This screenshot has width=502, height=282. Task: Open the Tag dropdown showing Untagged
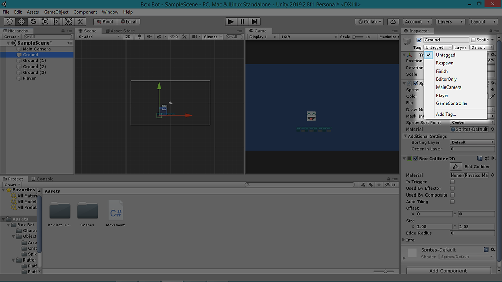[x=437, y=47]
